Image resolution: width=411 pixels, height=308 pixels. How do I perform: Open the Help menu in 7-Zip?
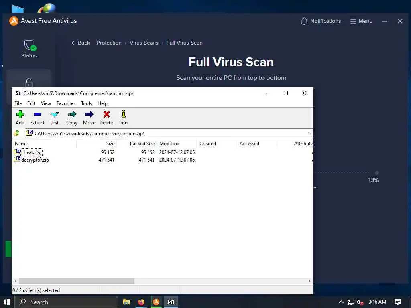click(x=102, y=103)
